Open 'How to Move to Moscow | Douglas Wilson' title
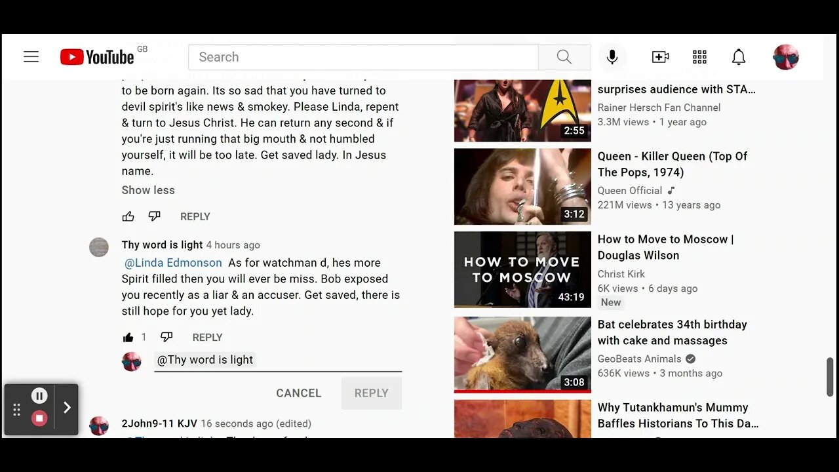Viewport: 839px width, 472px height. click(x=666, y=247)
